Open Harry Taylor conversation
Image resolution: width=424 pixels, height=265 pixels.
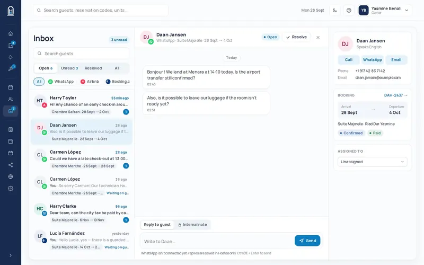coord(82,104)
